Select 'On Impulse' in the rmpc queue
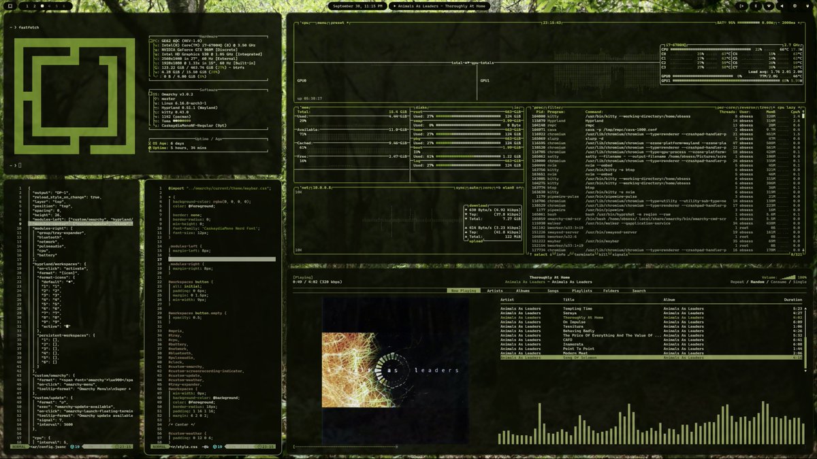The height and width of the screenshot is (459, 817). pyautogui.click(x=652, y=322)
